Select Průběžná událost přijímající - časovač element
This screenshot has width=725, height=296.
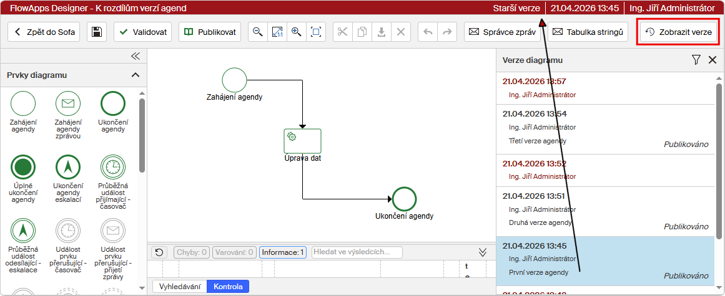point(113,182)
